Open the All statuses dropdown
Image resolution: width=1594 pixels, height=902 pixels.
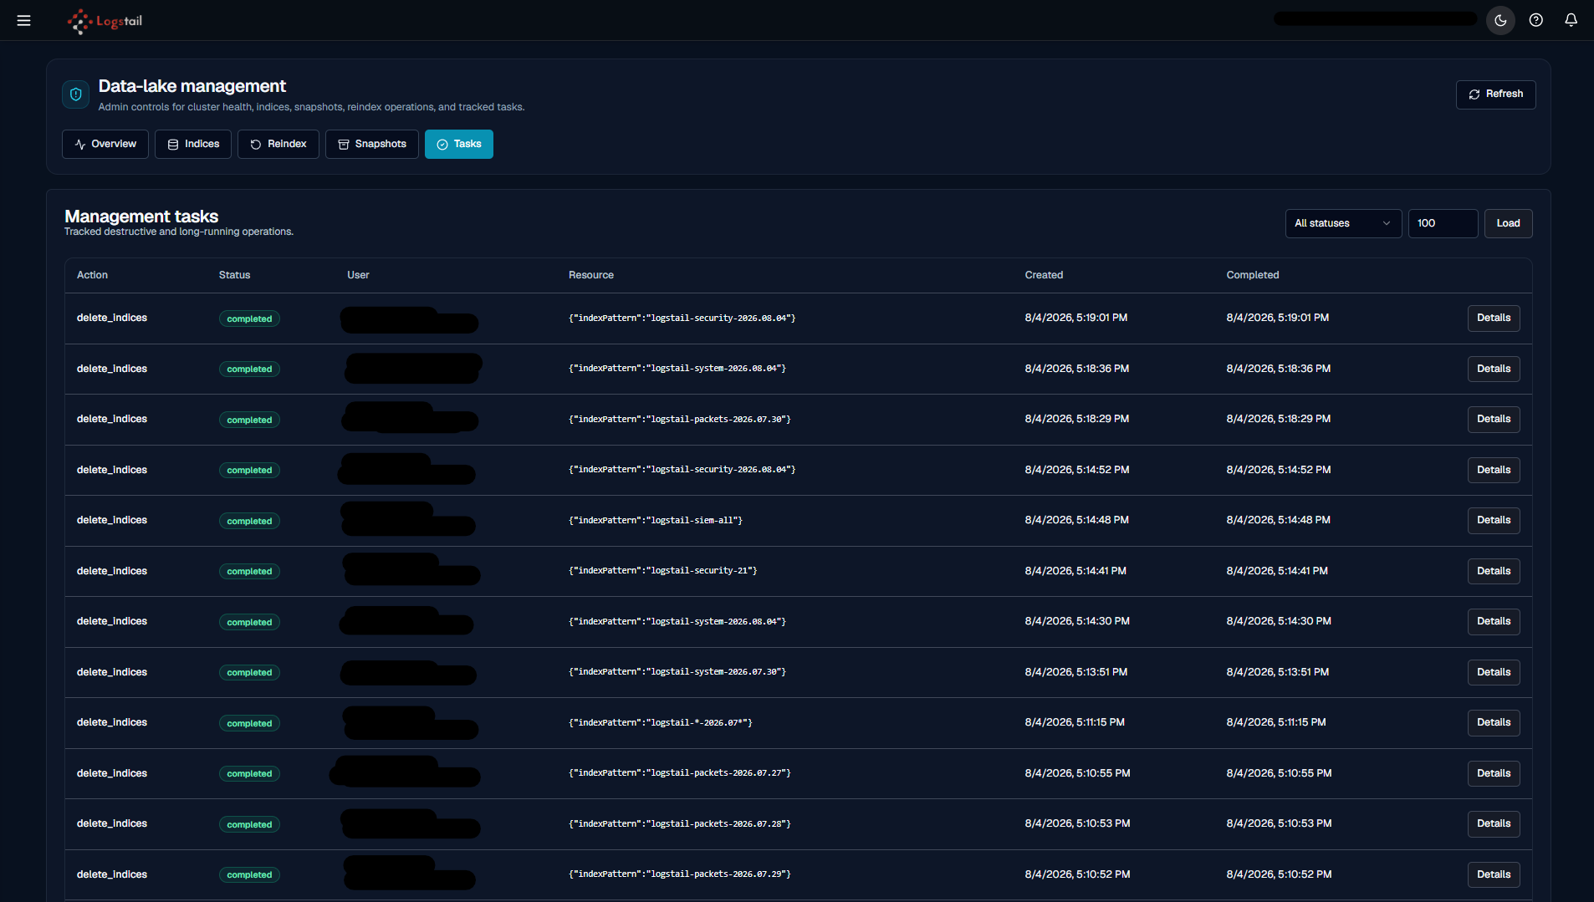click(x=1343, y=223)
